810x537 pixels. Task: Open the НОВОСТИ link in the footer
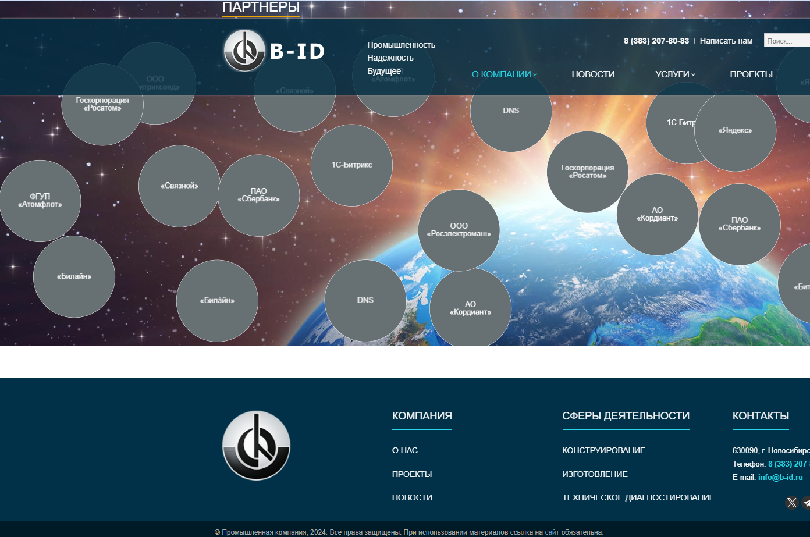pyautogui.click(x=412, y=497)
